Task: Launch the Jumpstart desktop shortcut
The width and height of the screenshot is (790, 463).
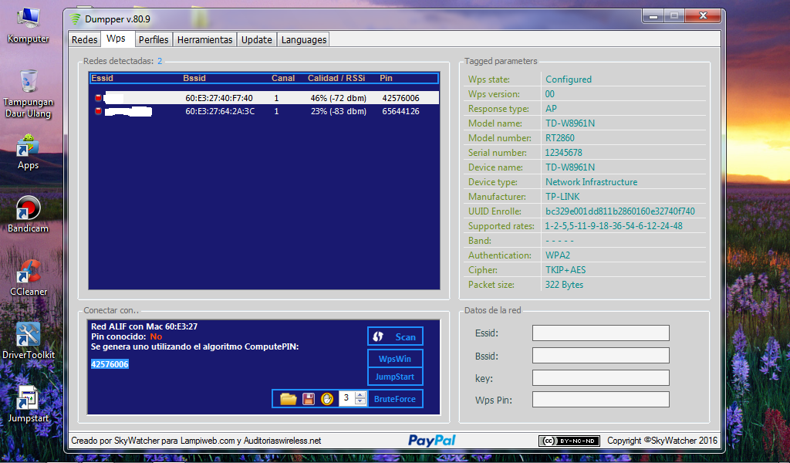Action: [x=29, y=404]
